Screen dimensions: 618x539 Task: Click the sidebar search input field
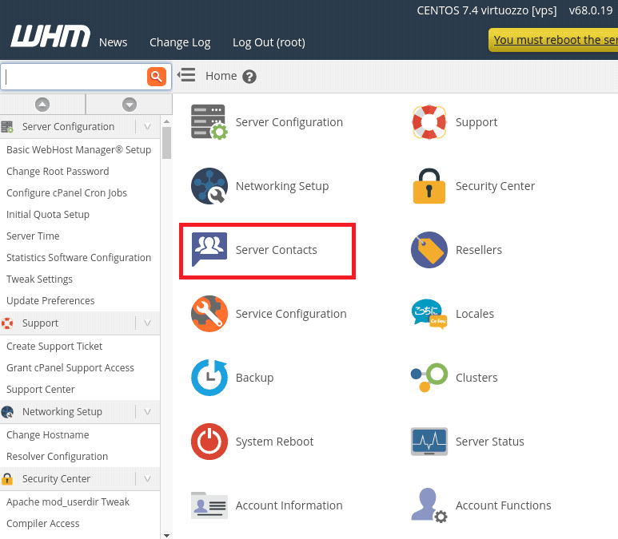click(74, 77)
